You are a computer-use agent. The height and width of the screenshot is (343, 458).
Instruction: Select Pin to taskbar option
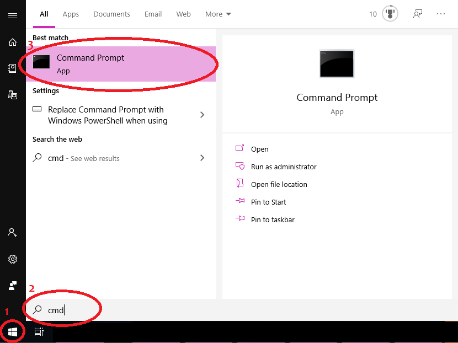click(x=273, y=219)
